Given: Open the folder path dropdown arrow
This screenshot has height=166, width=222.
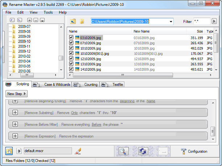Looking at the screenshot, I should click(171, 22).
